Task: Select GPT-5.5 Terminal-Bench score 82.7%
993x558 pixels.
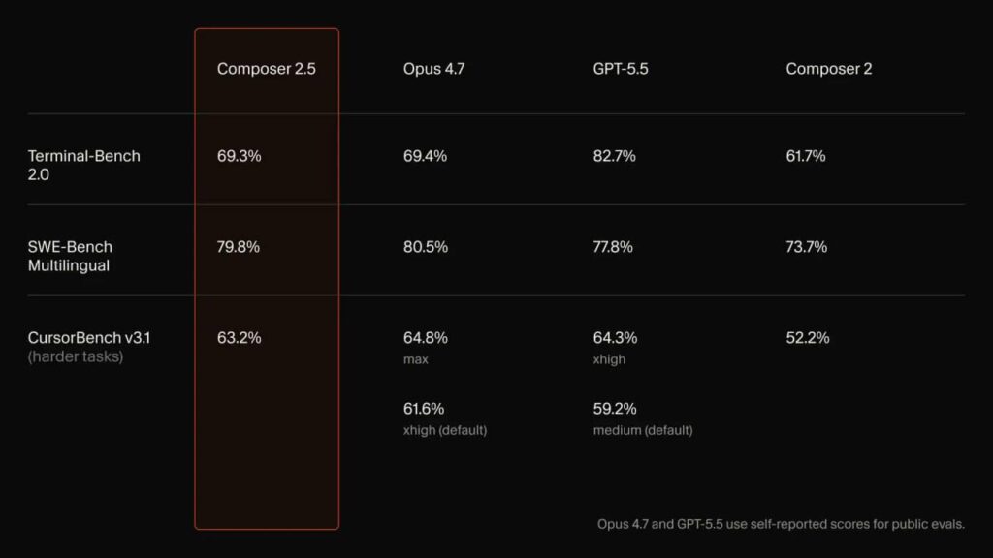Action: pos(614,156)
